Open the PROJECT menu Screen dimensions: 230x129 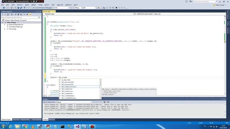click(x=20, y=5)
